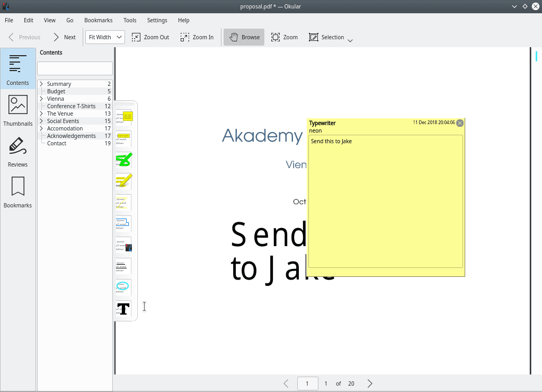
Task: Pick the Highlighter annotation tool
Action: click(123, 181)
